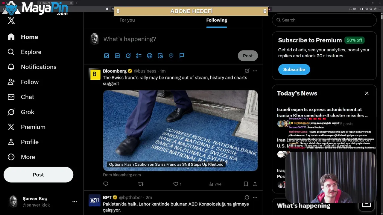Open Chat in sidebar

tap(21, 97)
